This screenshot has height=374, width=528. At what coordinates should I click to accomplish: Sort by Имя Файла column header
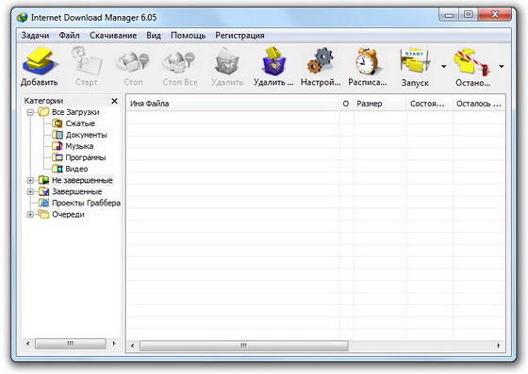point(233,104)
